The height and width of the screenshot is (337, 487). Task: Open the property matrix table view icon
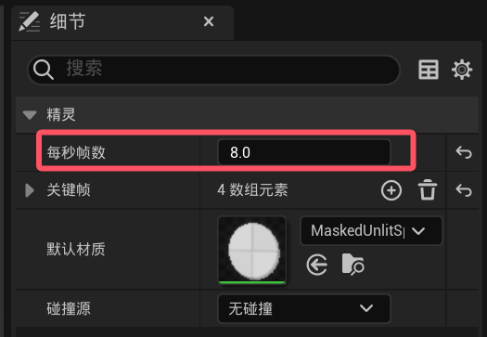coord(429,70)
